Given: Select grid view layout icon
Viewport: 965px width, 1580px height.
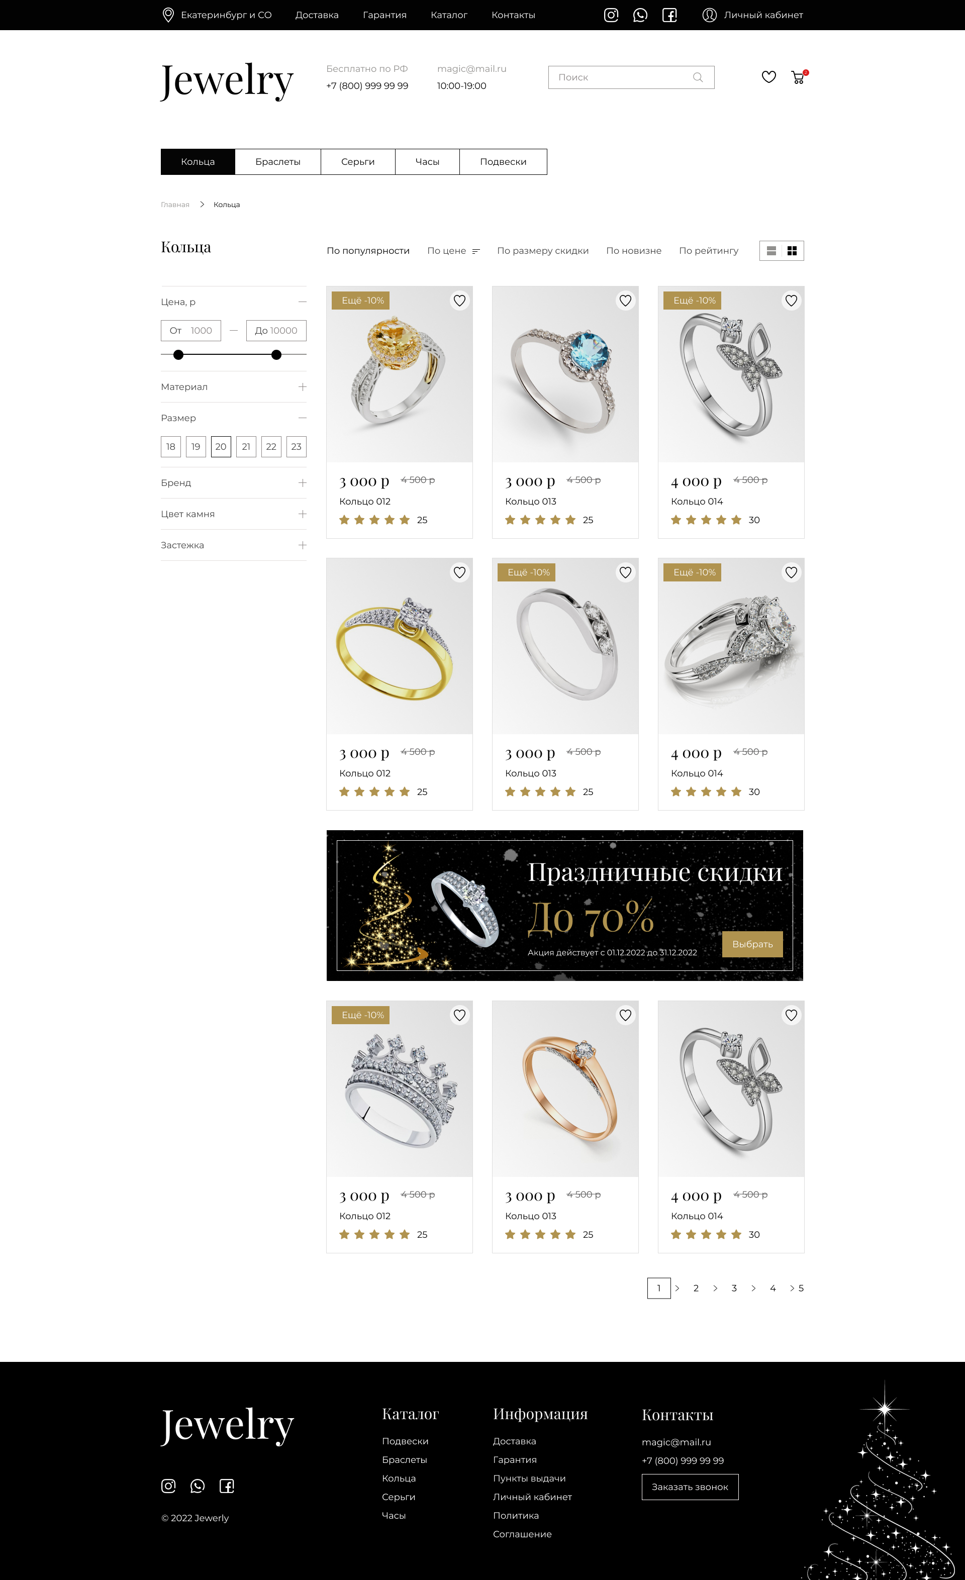Looking at the screenshot, I should tap(792, 251).
